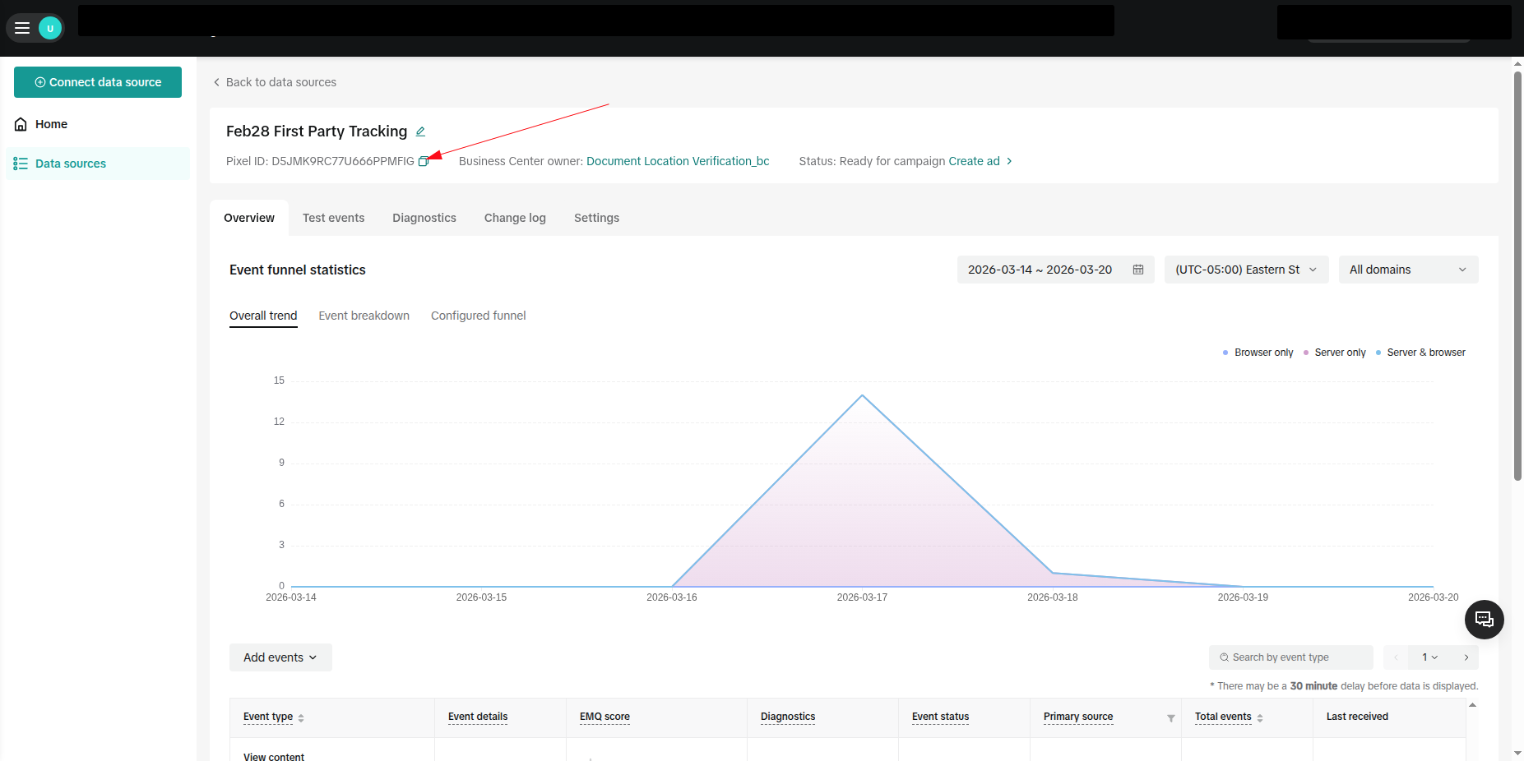Go to Home in the sidebar
Screen dimensions: 1524x761
(51, 124)
